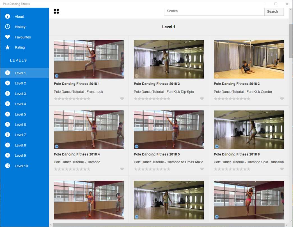The width and height of the screenshot is (293, 227).
Task: Select the Level 1 number icon
Action: (8, 73)
